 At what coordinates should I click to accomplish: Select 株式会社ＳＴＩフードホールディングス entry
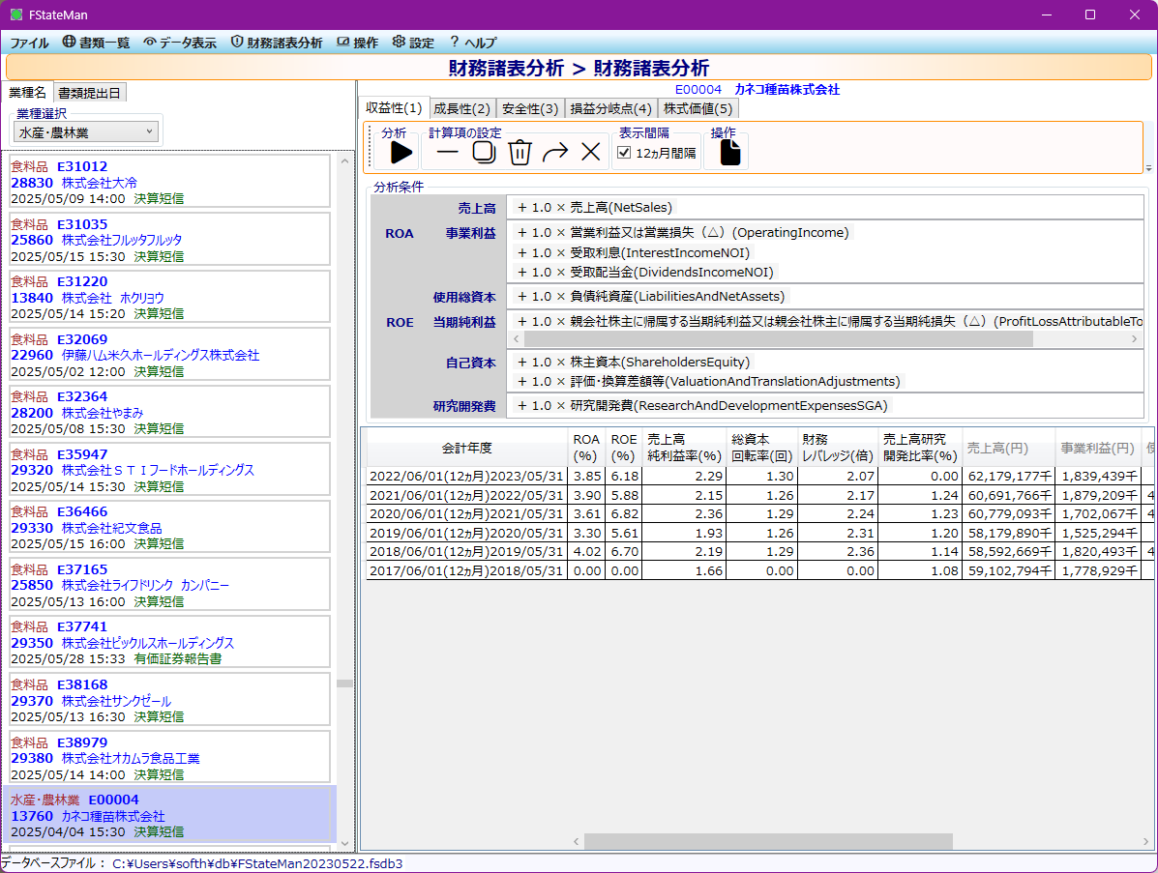click(169, 470)
